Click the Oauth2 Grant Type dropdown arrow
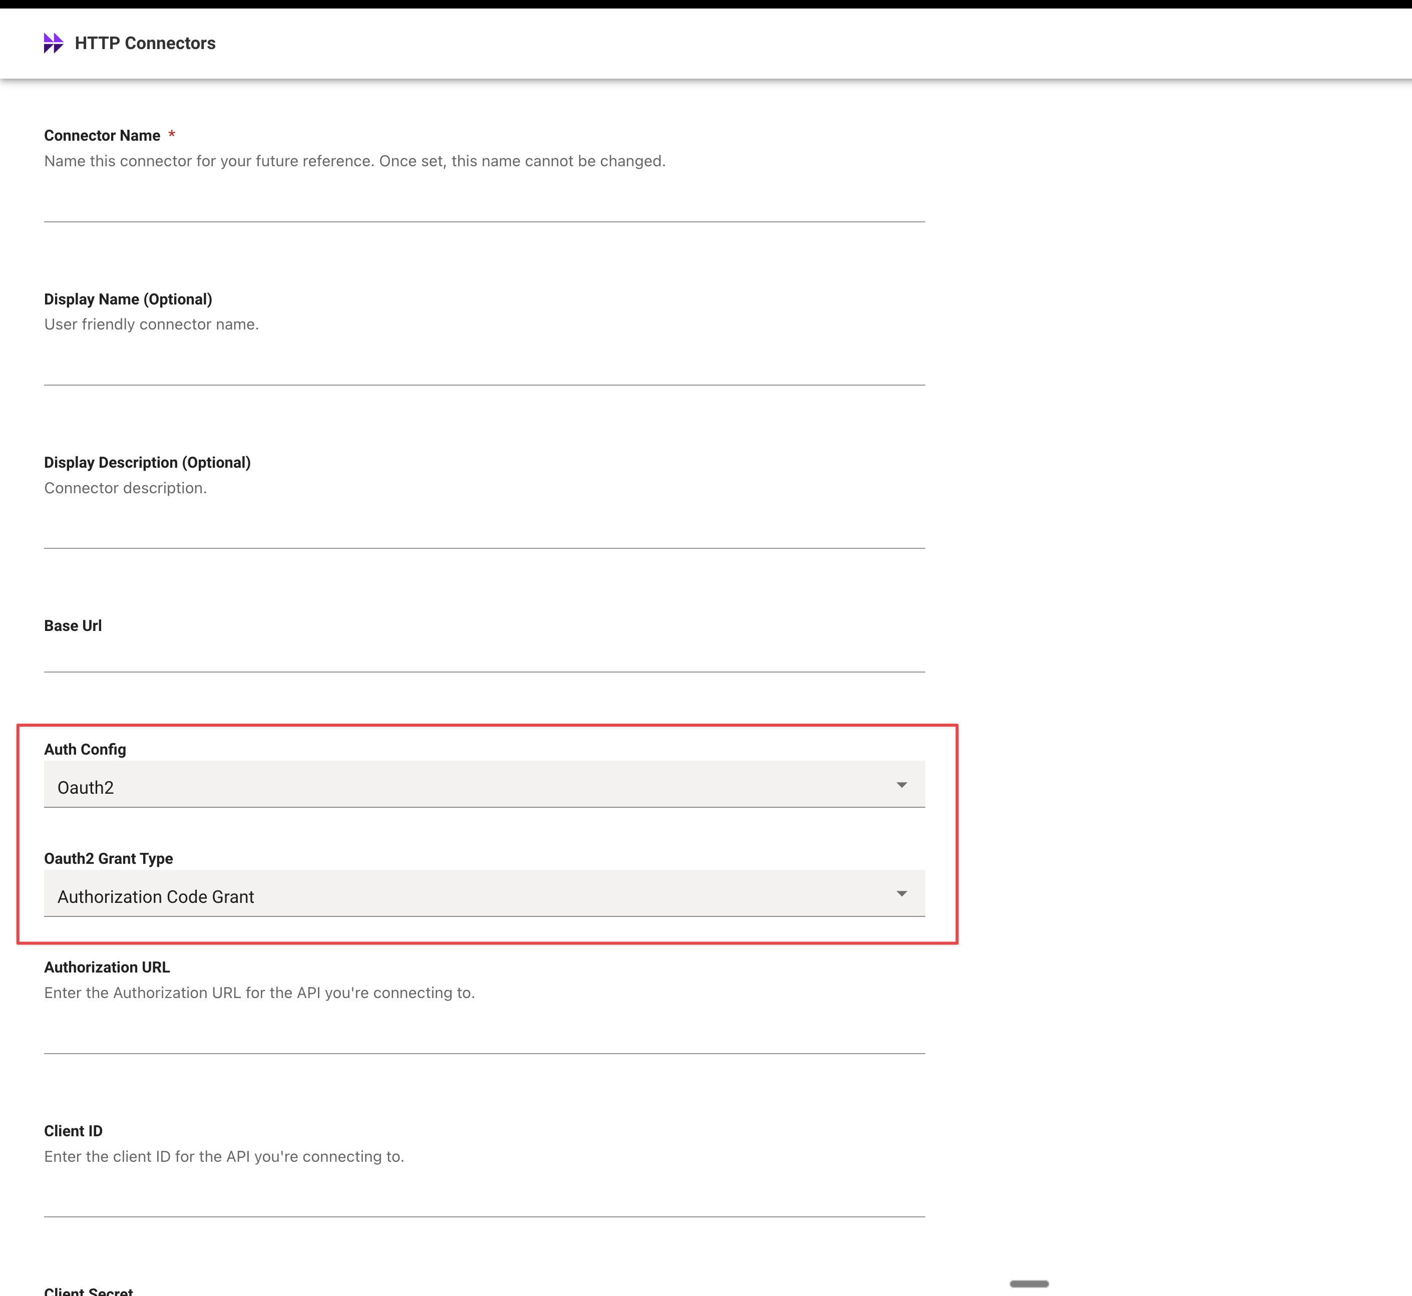 tap(902, 893)
